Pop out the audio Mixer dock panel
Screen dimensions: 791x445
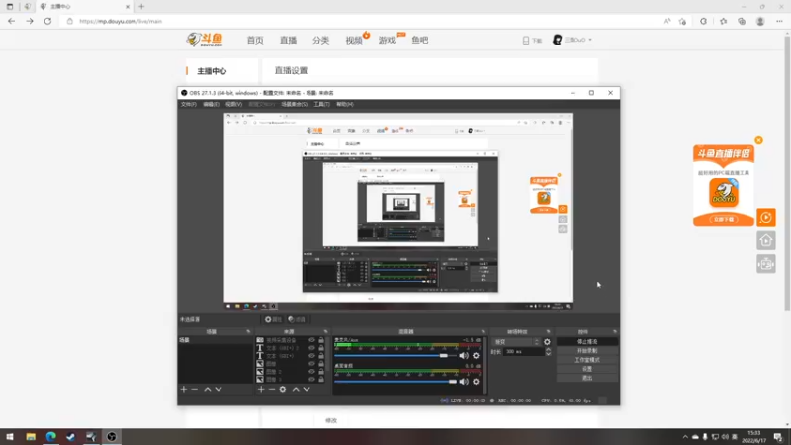click(483, 332)
